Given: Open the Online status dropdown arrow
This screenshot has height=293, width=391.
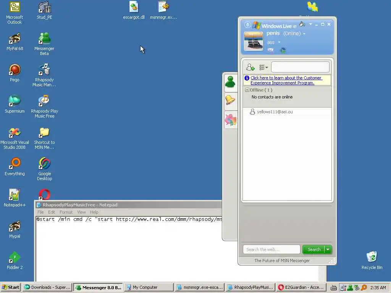Looking at the screenshot, I should point(304,34).
